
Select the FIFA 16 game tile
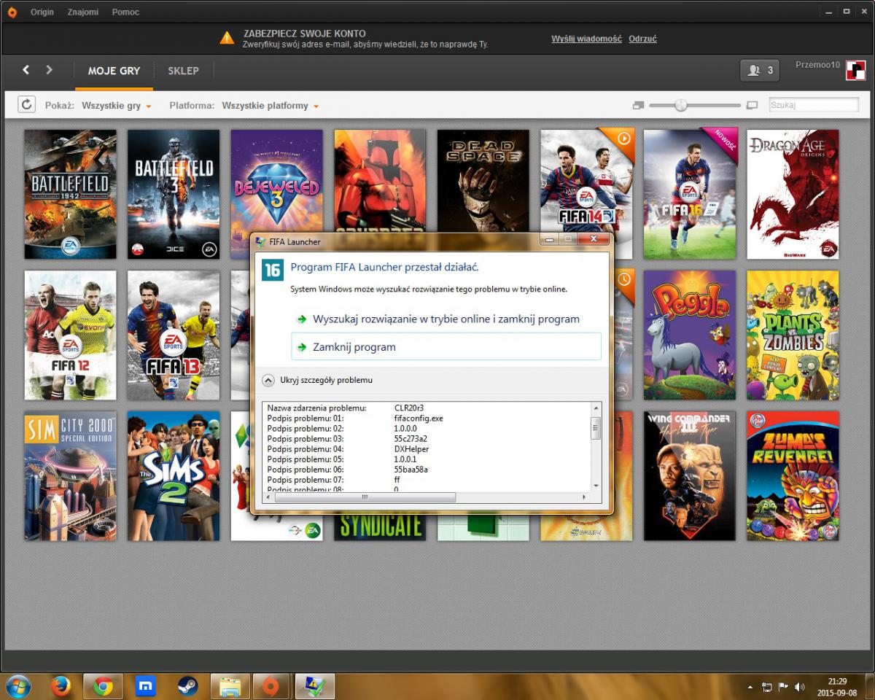pyautogui.click(x=690, y=195)
